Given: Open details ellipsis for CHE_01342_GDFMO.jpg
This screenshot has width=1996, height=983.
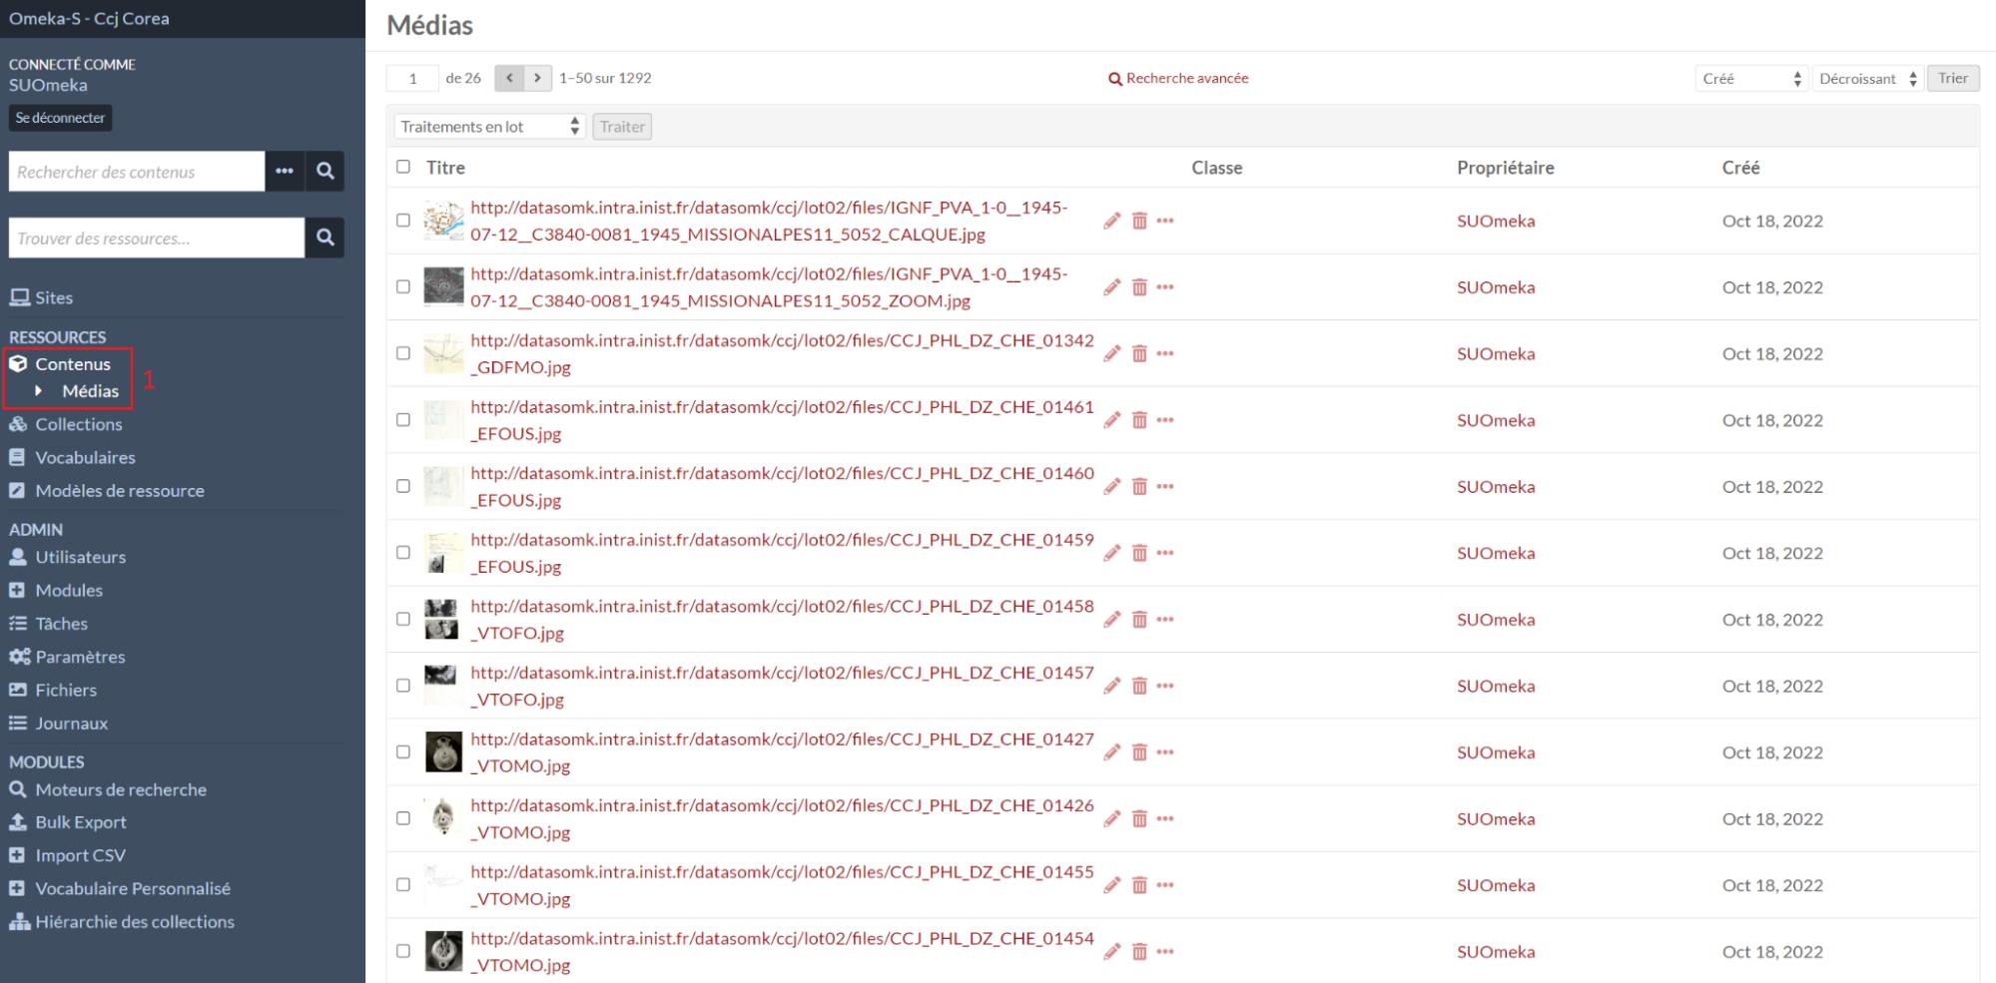Looking at the screenshot, I should [1165, 353].
